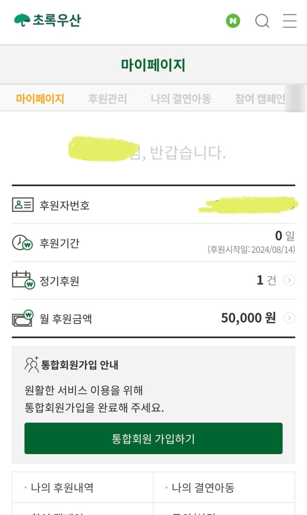Viewport: 307px width, 515px height.
Task: Click the 정기후원 calendar icon
Action: [23, 280]
